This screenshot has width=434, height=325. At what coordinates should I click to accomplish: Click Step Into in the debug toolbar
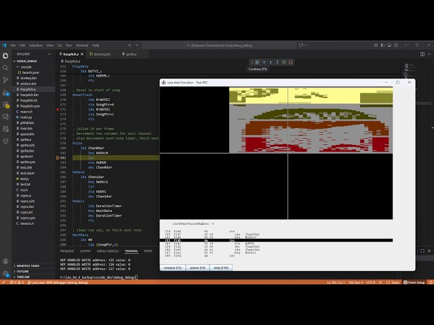pos(271,62)
